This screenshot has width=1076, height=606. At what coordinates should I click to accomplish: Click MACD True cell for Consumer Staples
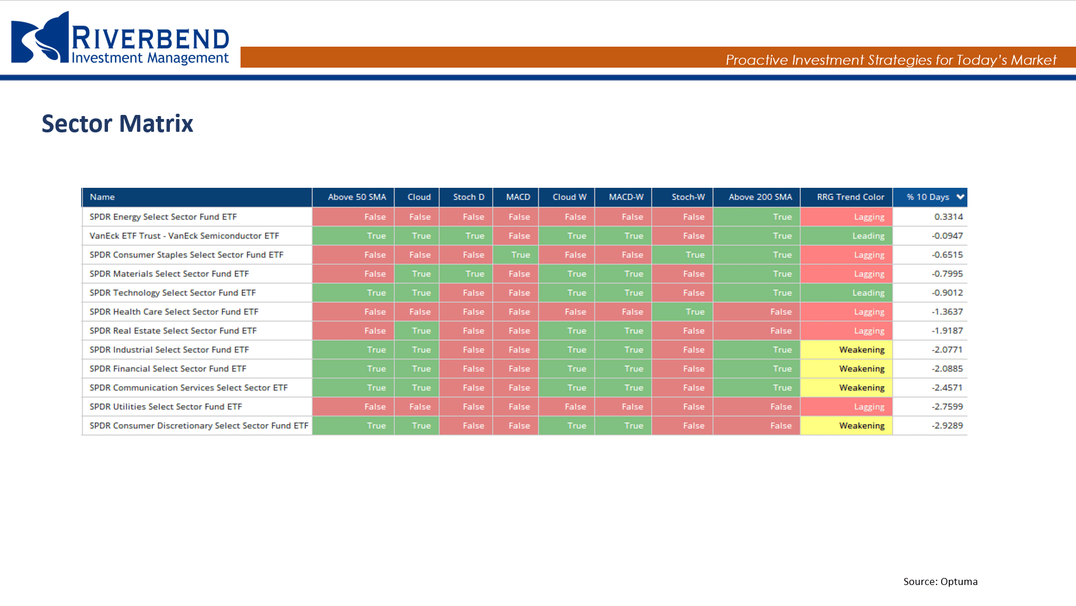coord(516,255)
